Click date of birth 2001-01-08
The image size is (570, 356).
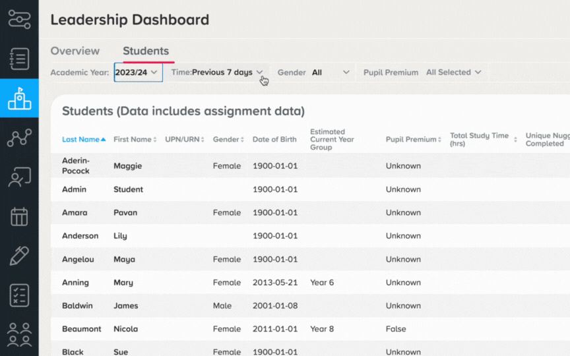coord(275,305)
